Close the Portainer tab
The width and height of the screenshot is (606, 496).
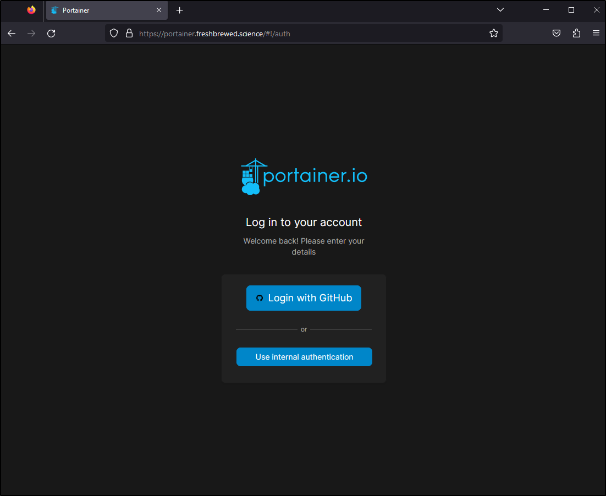159,10
